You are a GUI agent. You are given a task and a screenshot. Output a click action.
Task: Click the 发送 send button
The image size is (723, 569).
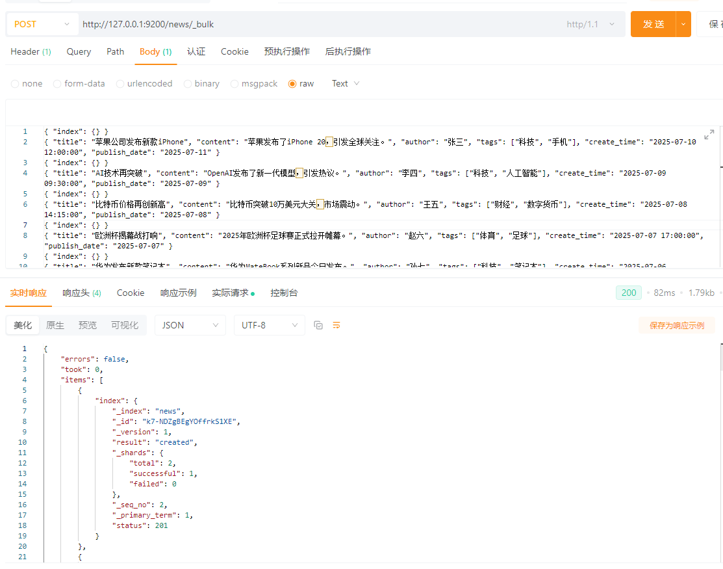653,24
